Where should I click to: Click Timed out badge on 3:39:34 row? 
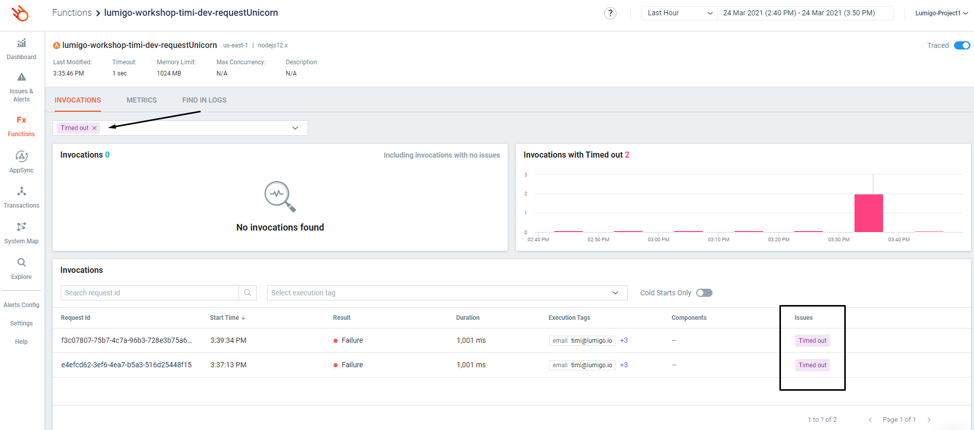click(x=812, y=341)
